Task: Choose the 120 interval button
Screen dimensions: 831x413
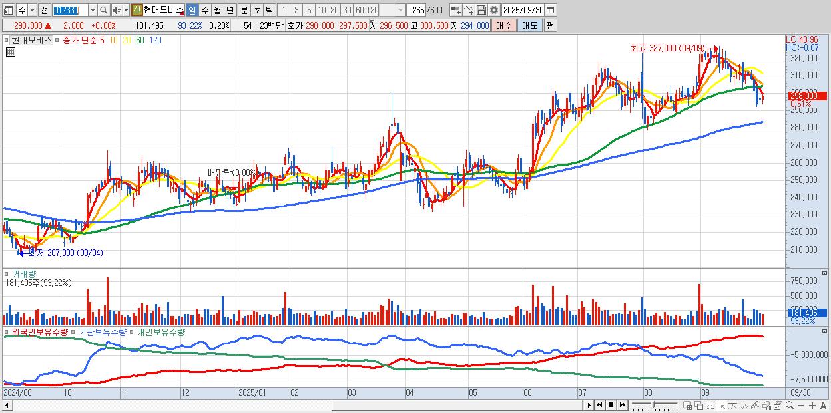Action: 373,10
